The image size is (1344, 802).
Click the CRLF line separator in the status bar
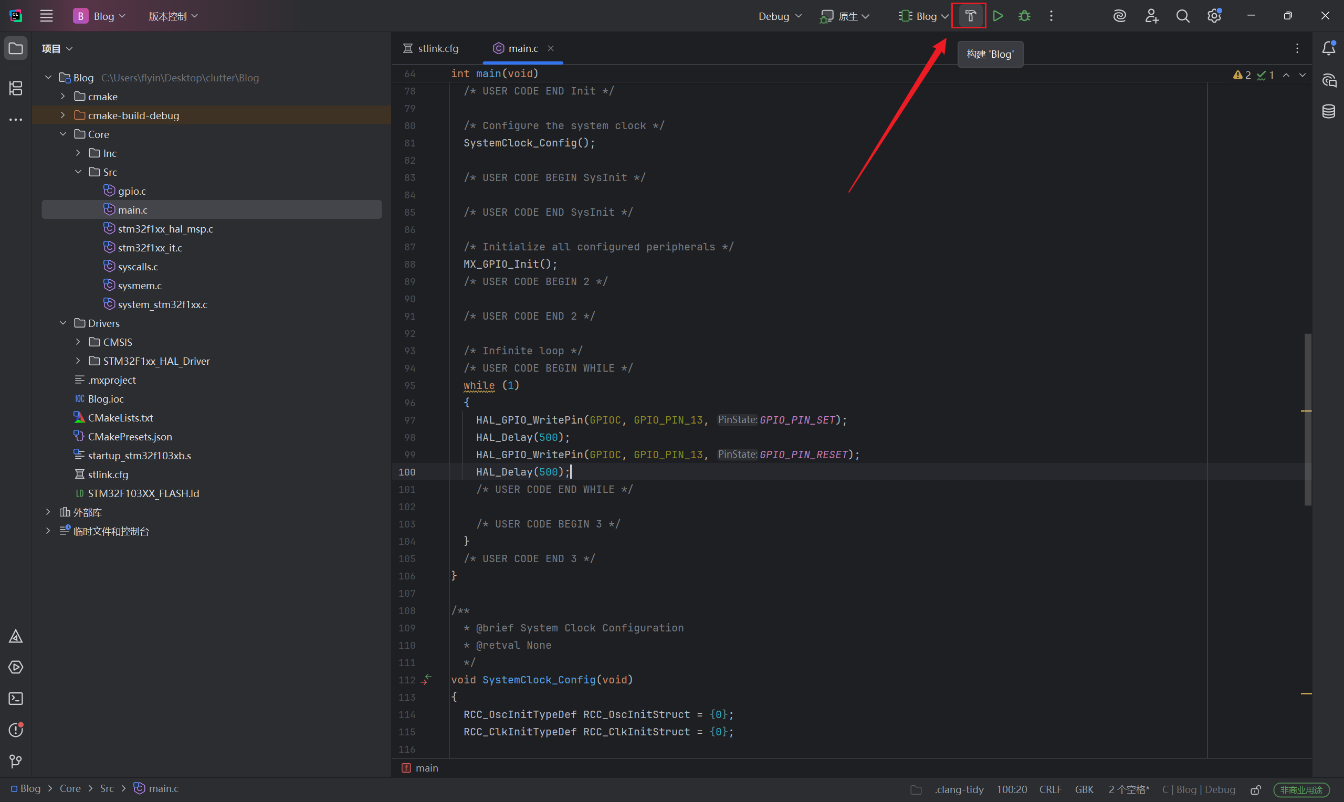click(x=1050, y=789)
